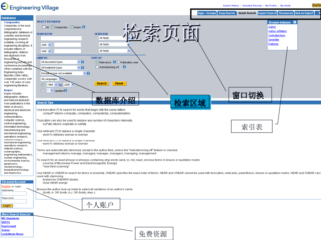321x240 pixels.
Task: Expand All Languages dropdown
Action: coord(51,79)
